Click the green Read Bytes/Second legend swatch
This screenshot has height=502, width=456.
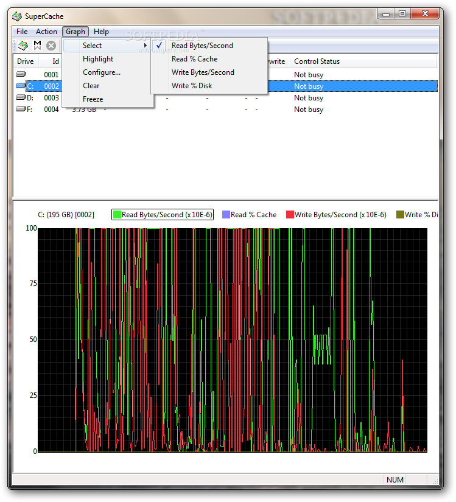117,215
